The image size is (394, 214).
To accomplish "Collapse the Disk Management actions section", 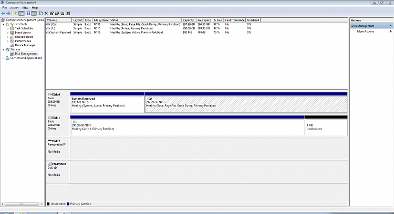I will [391, 26].
